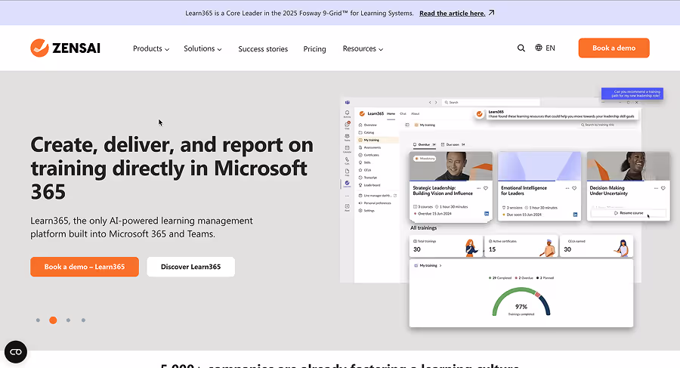Switch to the Chat tab beside Learn365 Home
The image size is (680, 368).
coord(403,113)
